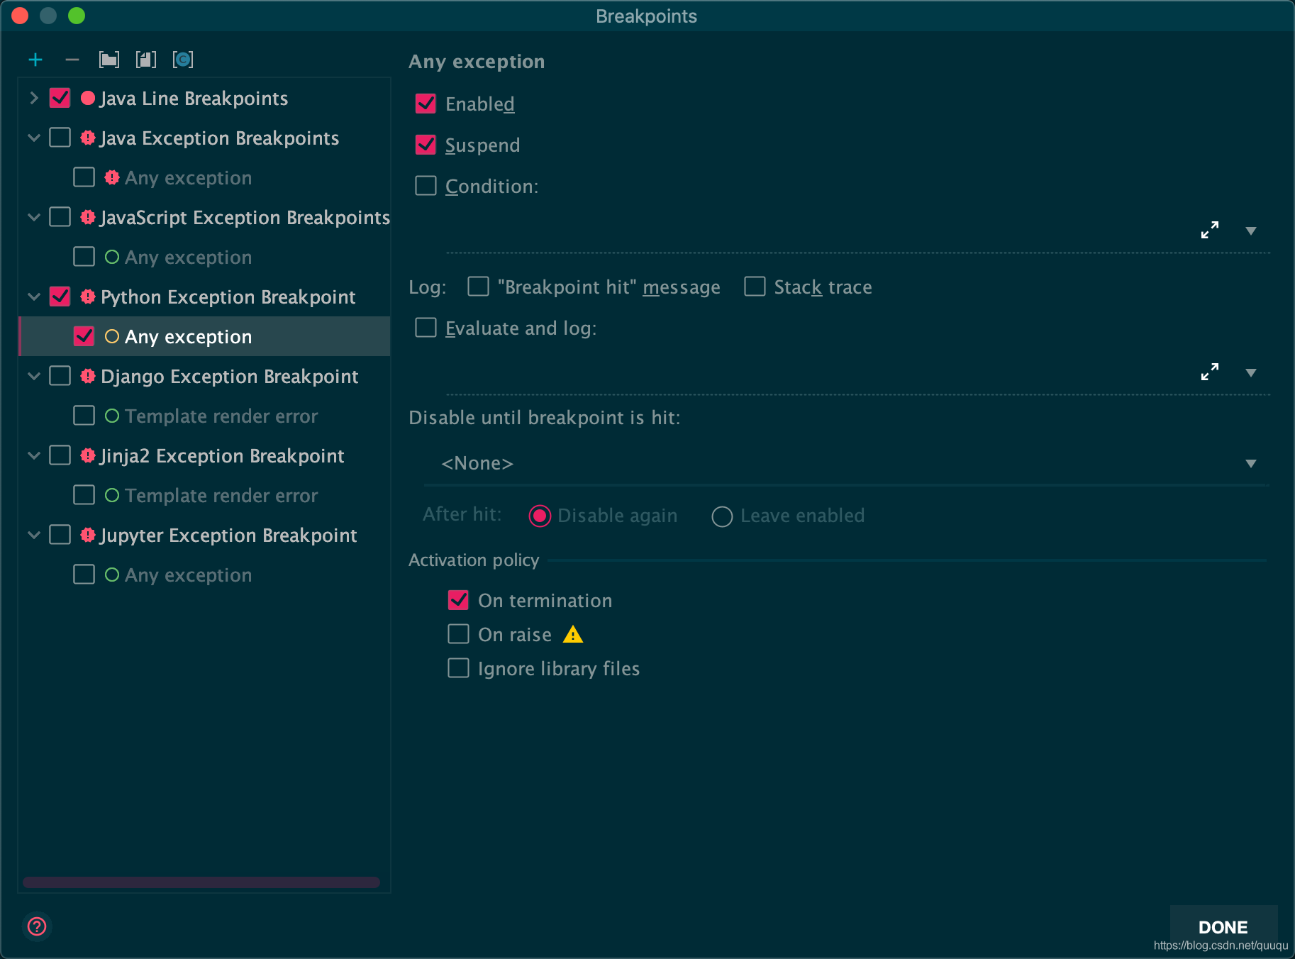Viewport: 1295px width, 959px height.
Task: Click the On raise warning triangle
Action: [x=573, y=634]
